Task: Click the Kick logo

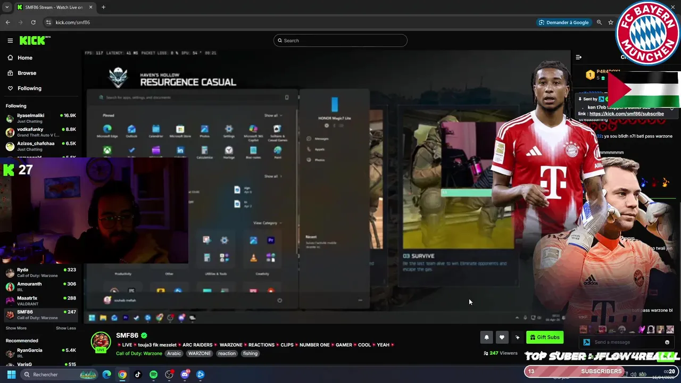Action: pyautogui.click(x=35, y=40)
